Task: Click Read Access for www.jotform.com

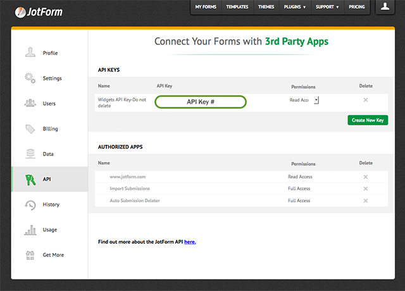Action: click(x=300, y=177)
